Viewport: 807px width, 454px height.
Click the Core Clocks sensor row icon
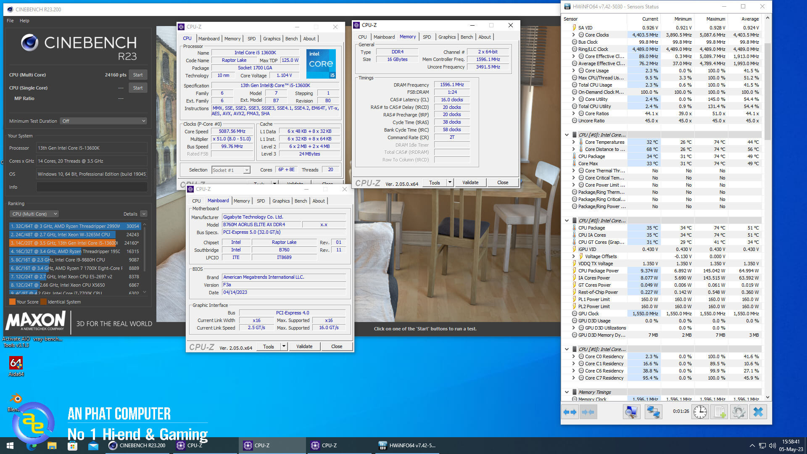pos(581,35)
